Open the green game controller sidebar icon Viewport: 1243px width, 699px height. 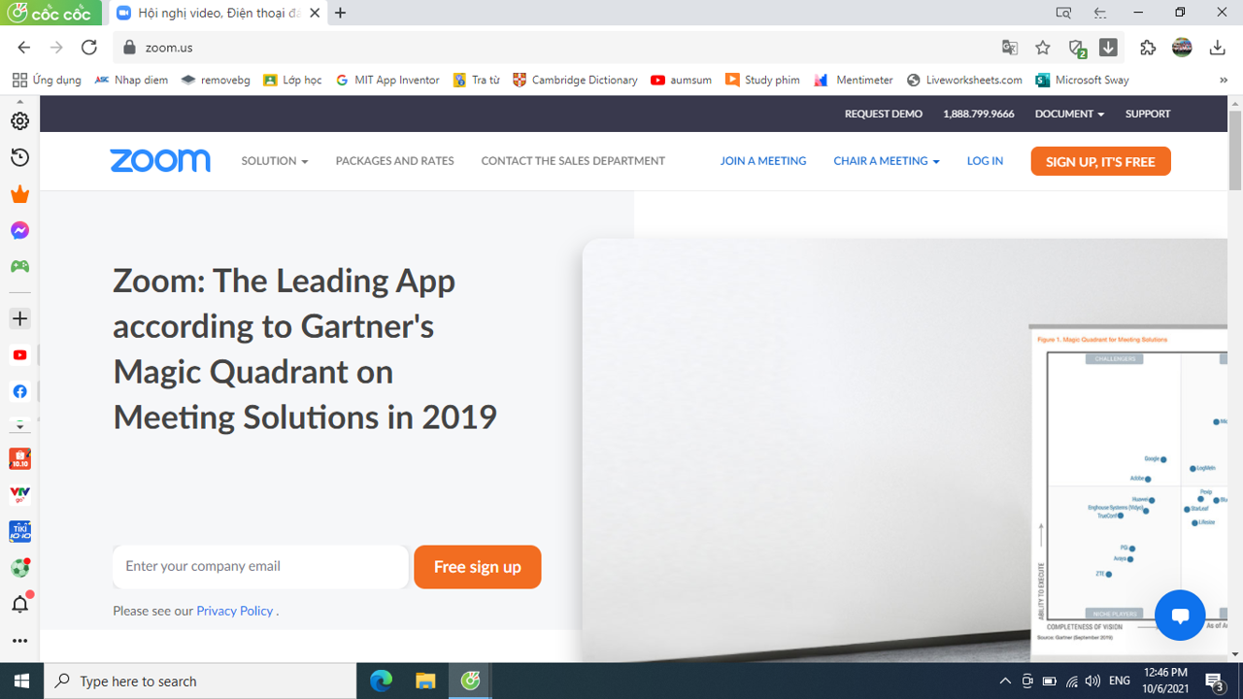pos(19,266)
